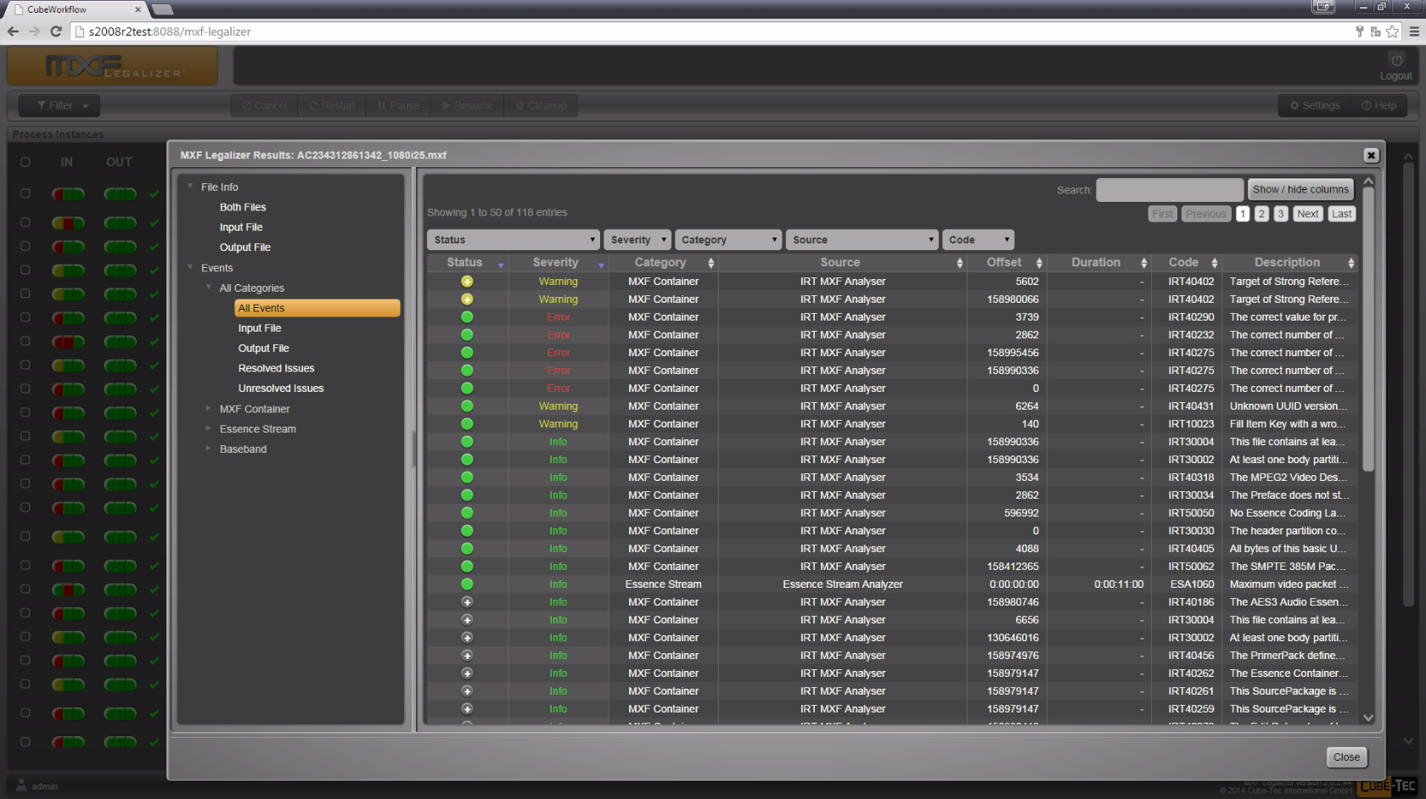Open the Source filter dropdown
This screenshot has height=799, width=1426.
[x=862, y=240]
